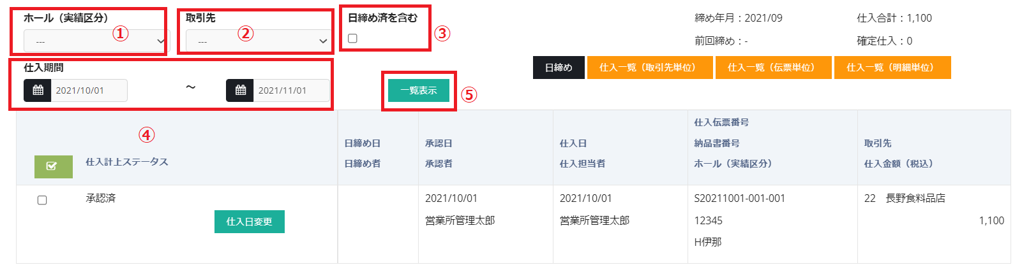This screenshot has width=1015, height=272.
Task: Click slip number S20211001-001-001
Action: [739, 199]
